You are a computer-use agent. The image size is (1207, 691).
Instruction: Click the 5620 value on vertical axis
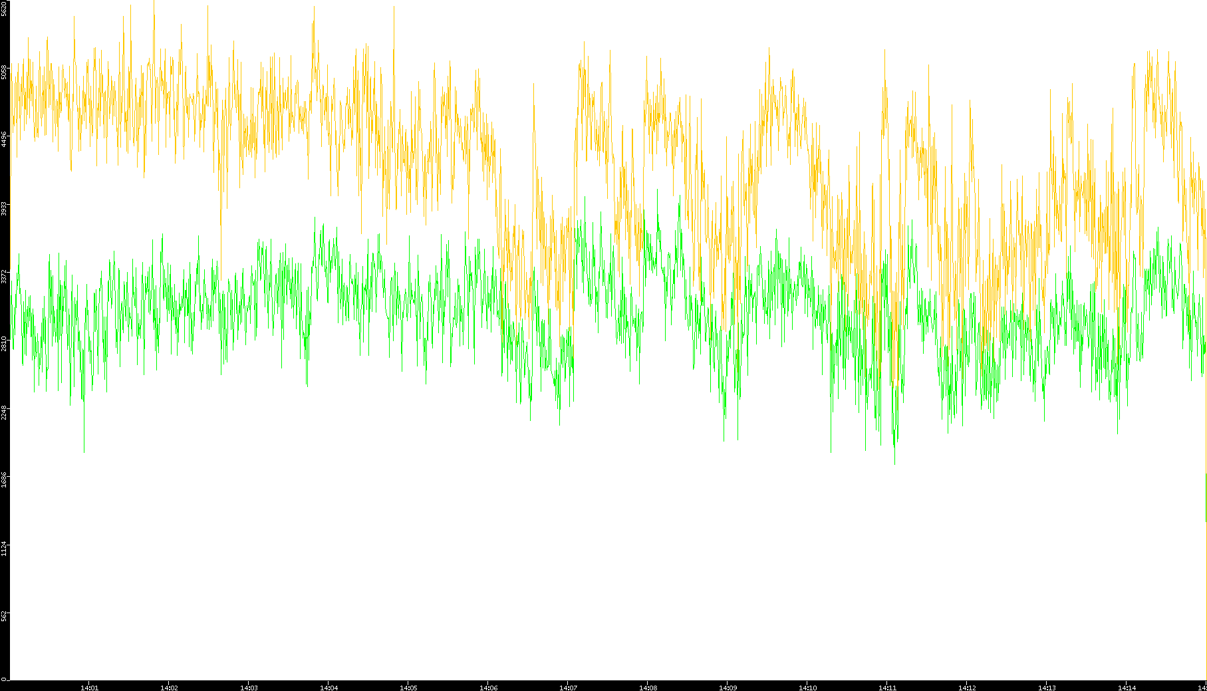[5, 8]
